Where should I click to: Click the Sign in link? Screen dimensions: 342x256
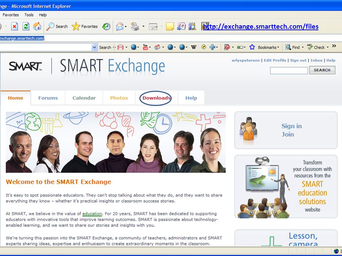click(292, 126)
